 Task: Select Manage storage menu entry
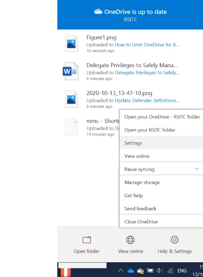tap(161, 182)
